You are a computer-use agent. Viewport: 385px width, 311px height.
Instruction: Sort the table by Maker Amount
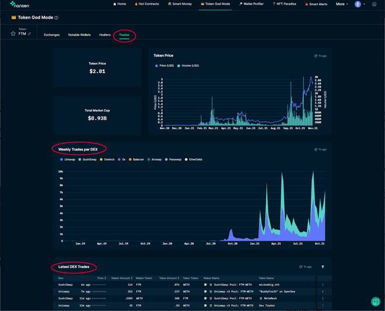(x=122, y=278)
